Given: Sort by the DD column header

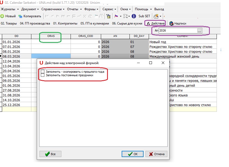Looking at the screenshot, I should pyautogui.click(x=16, y=36).
